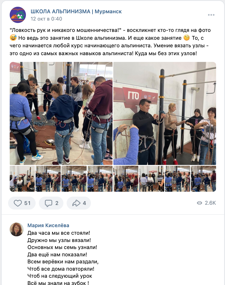Open the third small thumbnail in the photo row
The width and height of the screenshot is (225, 285).
[74, 179]
